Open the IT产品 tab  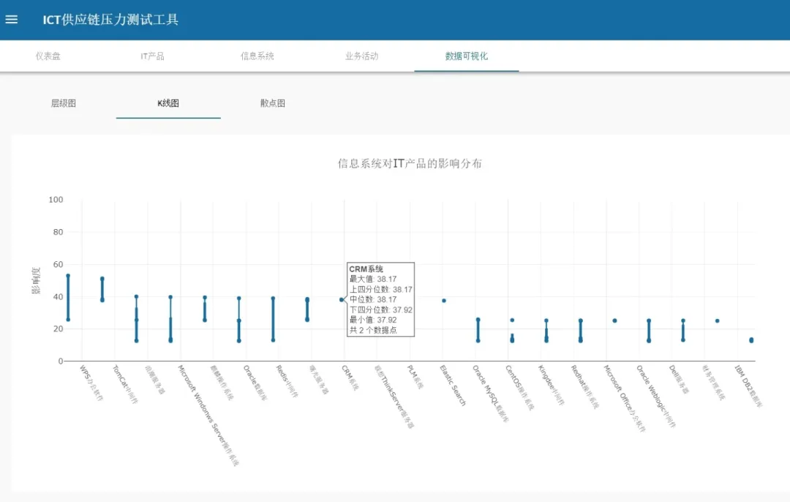click(152, 56)
